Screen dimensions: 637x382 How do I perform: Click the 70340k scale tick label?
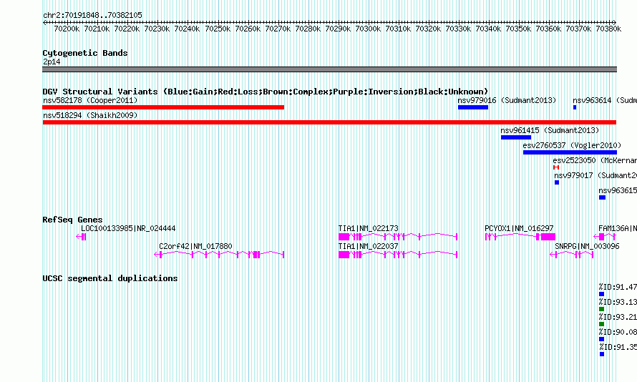point(488,29)
